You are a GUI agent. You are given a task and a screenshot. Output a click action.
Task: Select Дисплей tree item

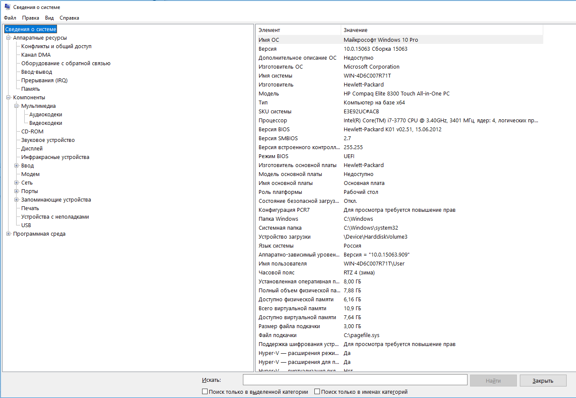[x=32, y=149]
